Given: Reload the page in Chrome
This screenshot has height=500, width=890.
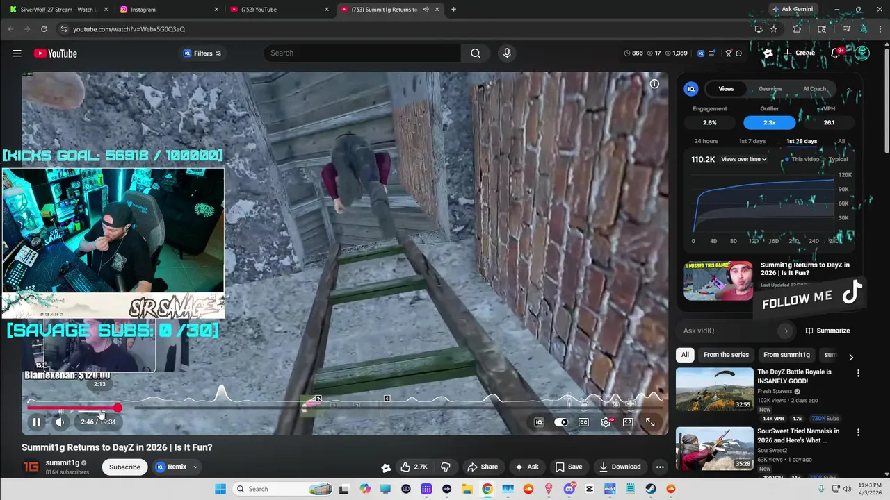Looking at the screenshot, I should click(x=44, y=29).
